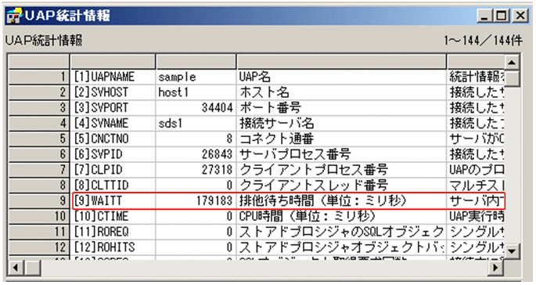Click the [9]WAITT cell
The image size is (536, 285).
(x=113, y=200)
